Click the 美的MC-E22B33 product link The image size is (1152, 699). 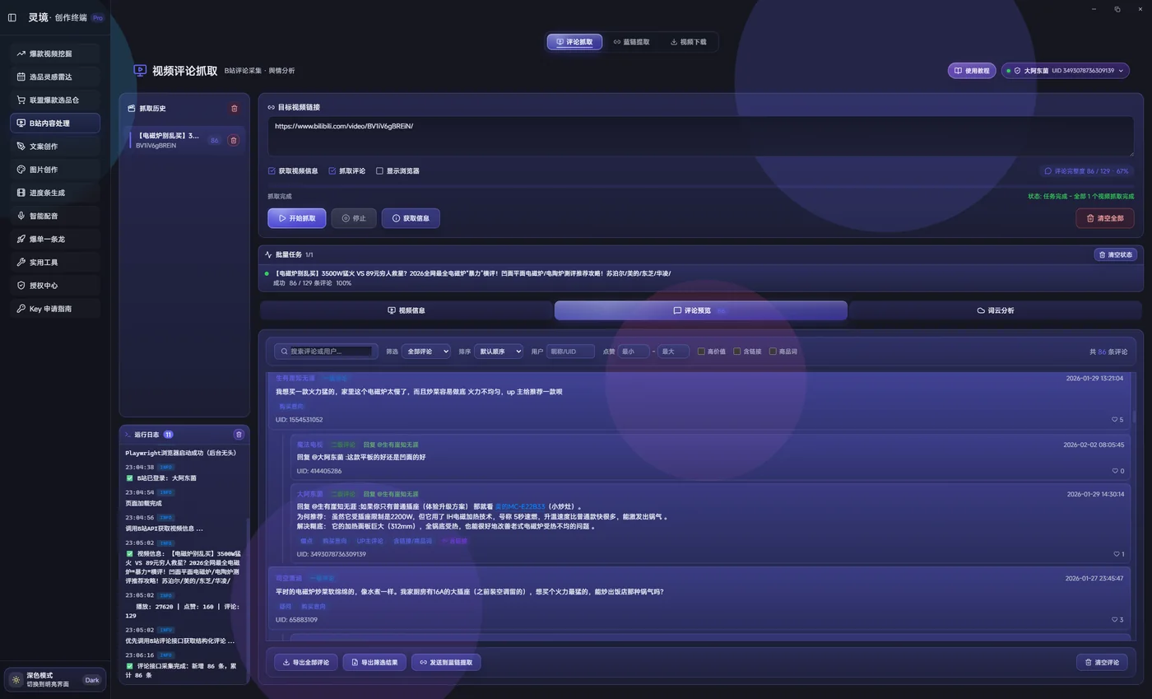coord(520,507)
